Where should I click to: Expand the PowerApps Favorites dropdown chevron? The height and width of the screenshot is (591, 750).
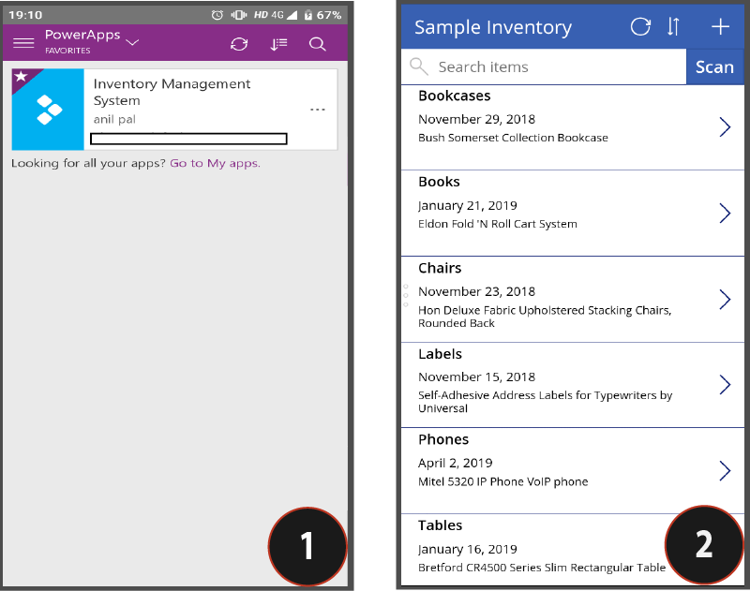[132, 42]
